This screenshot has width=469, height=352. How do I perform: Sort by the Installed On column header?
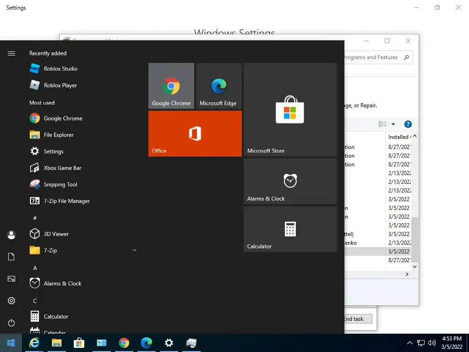pyautogui.click(x=399, y=137)
